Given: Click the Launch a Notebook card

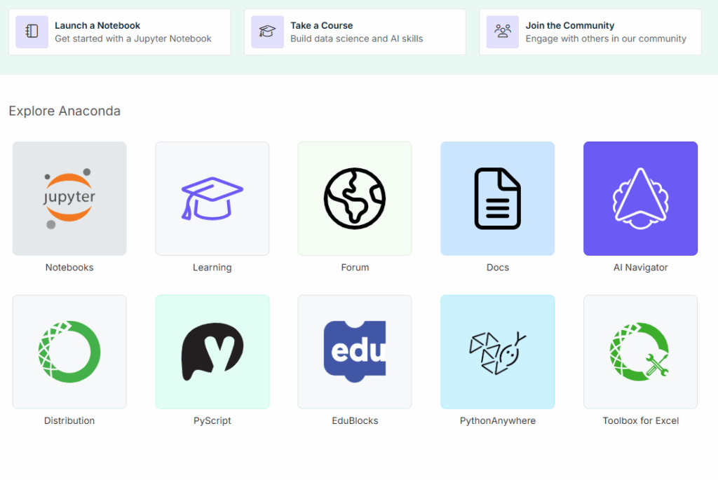Looking at the screenshot, I should point(133,32).
